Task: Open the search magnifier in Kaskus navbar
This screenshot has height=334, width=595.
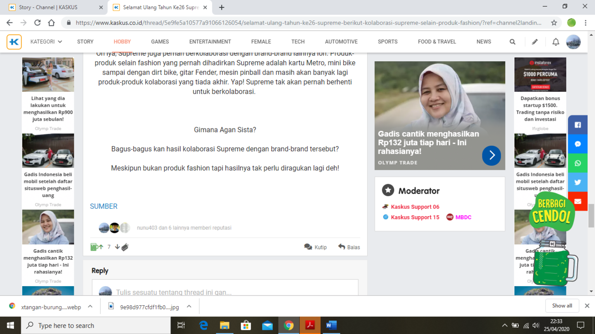Action: pyautogui.click(x=512, y=42)
